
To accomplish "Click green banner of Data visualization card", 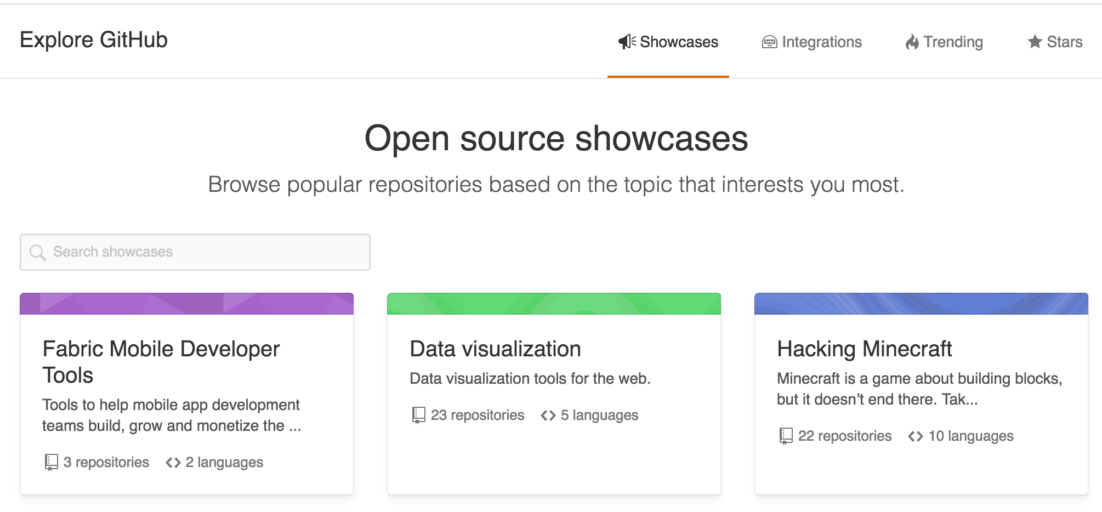I will 554,304.
